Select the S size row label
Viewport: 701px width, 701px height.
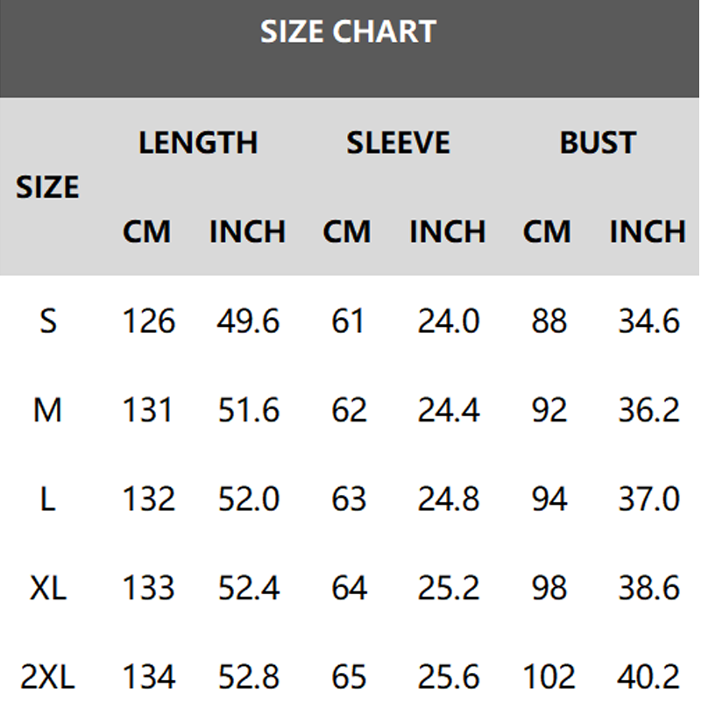click(x=48, y=322)
